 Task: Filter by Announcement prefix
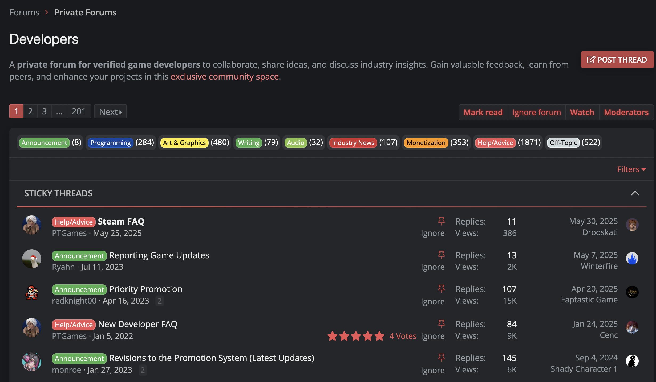tap(50, 143)
